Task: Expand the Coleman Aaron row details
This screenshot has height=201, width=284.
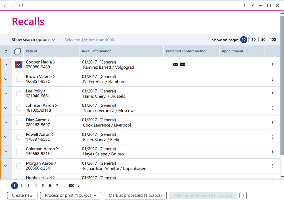Action: (6, 151)
